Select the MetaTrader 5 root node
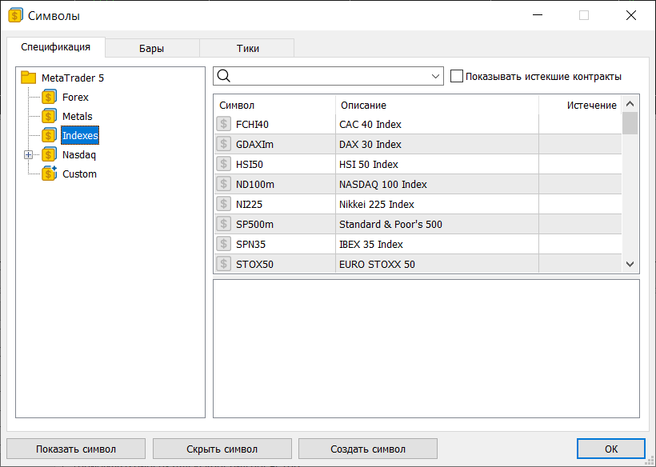 (72, 78)
